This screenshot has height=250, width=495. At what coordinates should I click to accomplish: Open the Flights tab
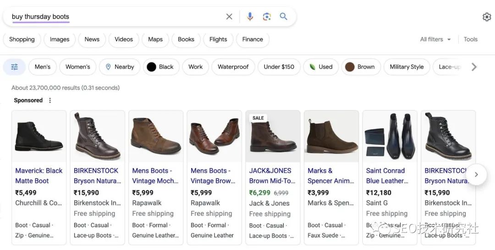218,39
